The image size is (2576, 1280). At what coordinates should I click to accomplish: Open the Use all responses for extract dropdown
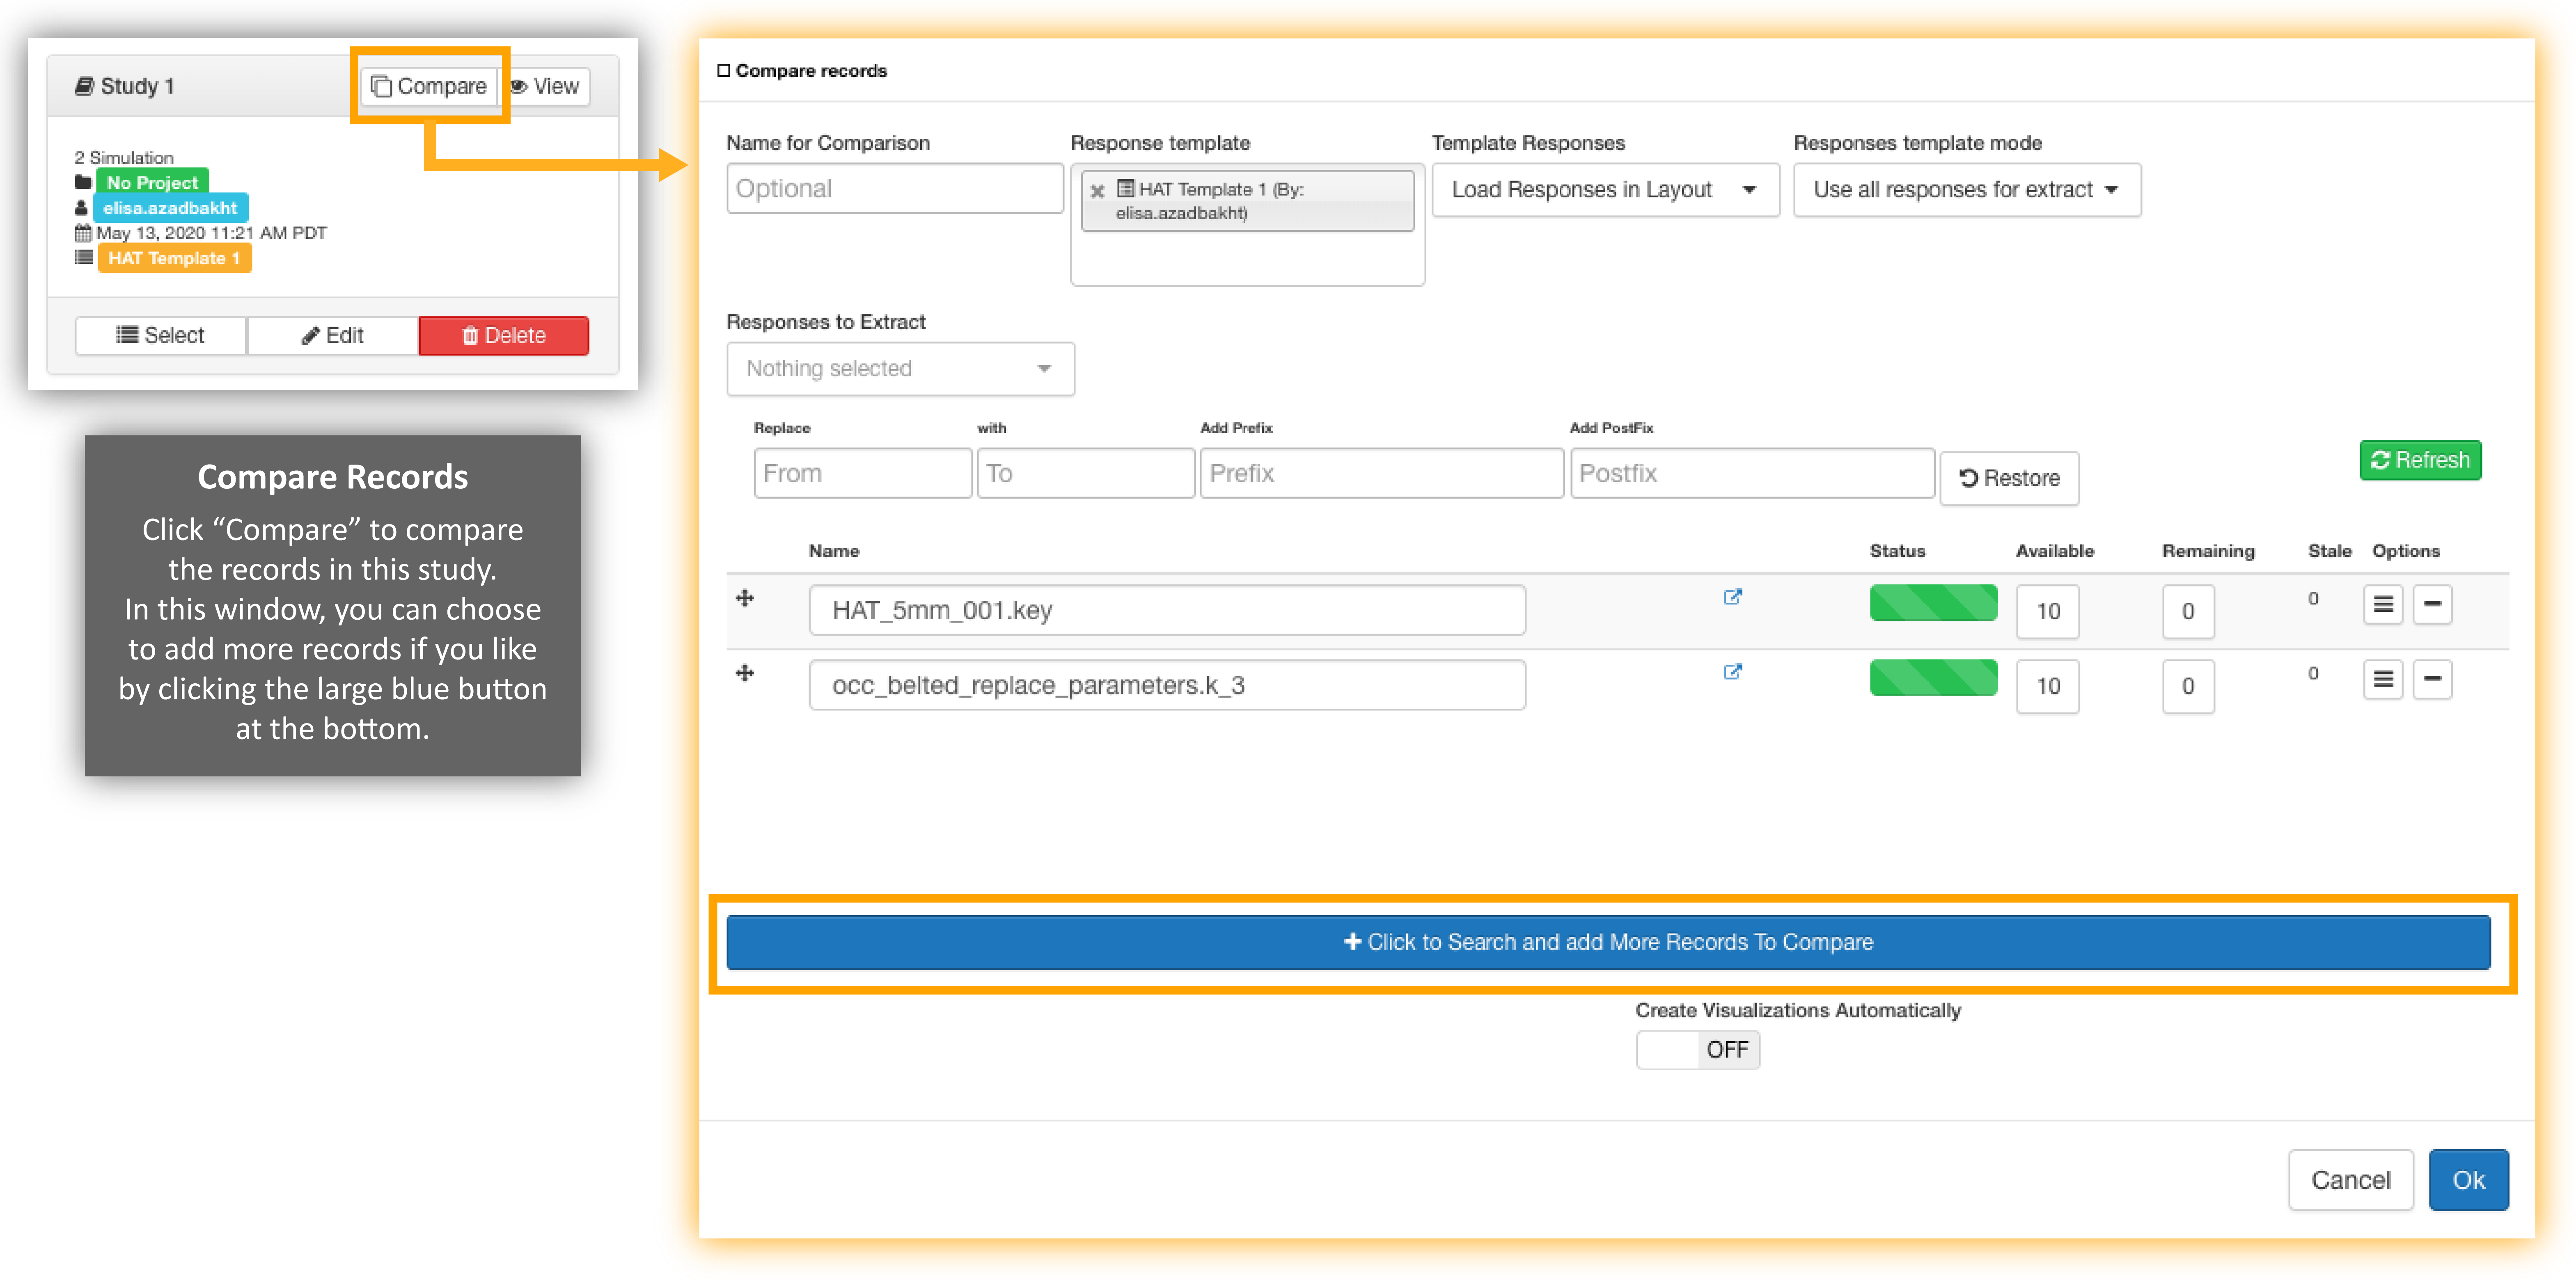[x=1967, y=189]
